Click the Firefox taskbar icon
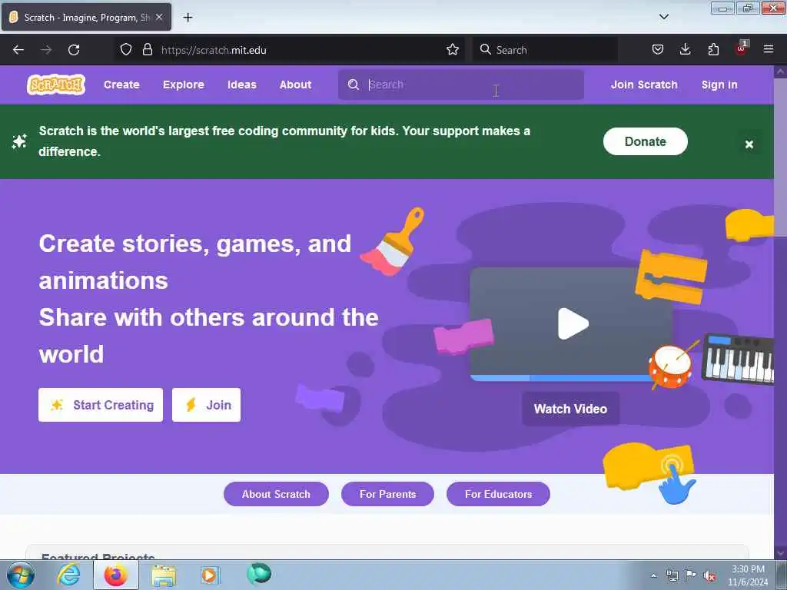Image resolution: width=787 pixels, height=590 pixels. (x=116, y=575)
